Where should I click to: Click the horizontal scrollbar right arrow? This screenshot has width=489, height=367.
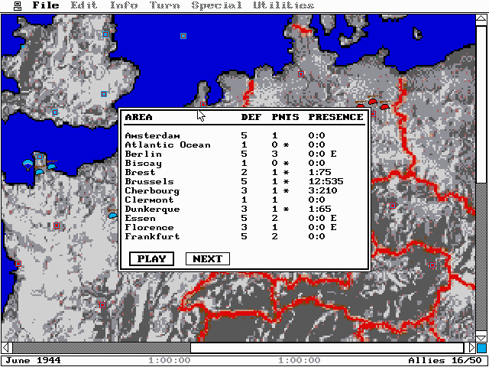(x=470, y=348)
